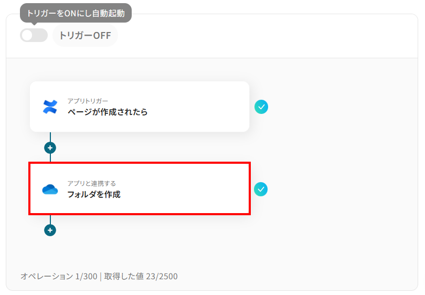Click connector line under the trigger card
This screenshot has height=295, width=425.
[x=50, y=137]
